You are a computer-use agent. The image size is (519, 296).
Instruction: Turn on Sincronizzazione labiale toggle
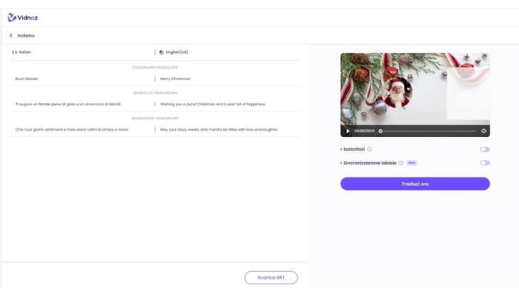484,163
